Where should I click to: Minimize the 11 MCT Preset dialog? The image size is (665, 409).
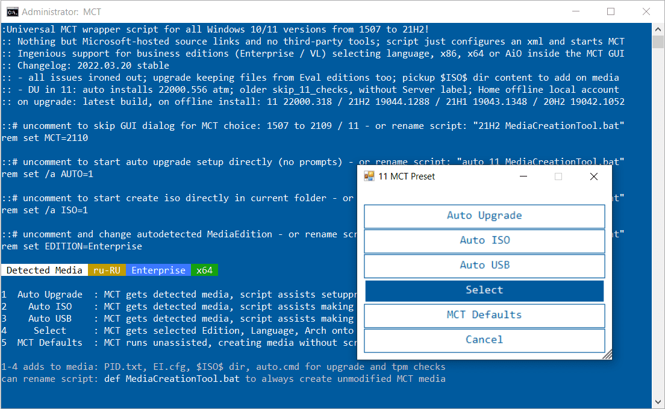523,176
